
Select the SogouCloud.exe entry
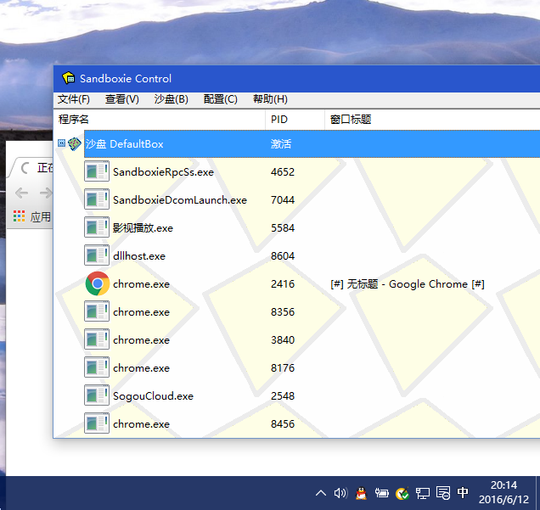pos(153,396)
